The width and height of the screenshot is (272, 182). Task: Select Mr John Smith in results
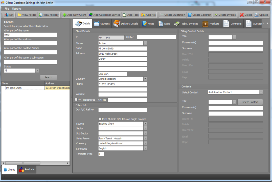click(x=14, y=88)
